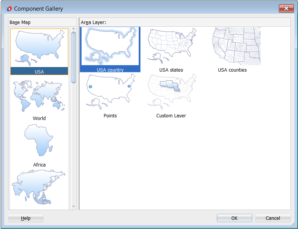Select the Points layer option
This screenshot has width=298, height=229.
[x=110, y=96]
